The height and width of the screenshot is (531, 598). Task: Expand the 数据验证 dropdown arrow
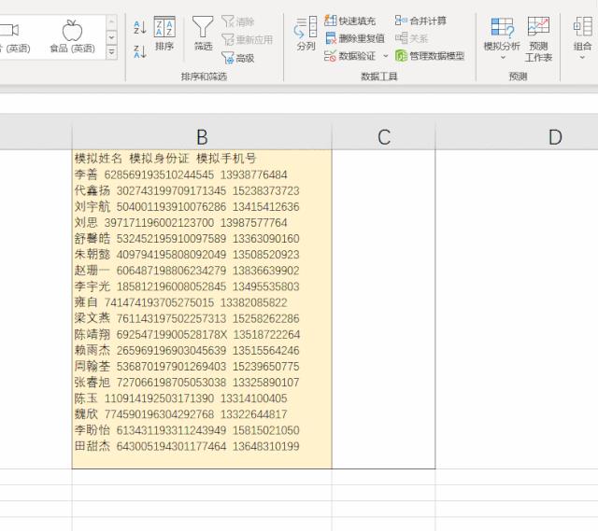tap(386, 56)
